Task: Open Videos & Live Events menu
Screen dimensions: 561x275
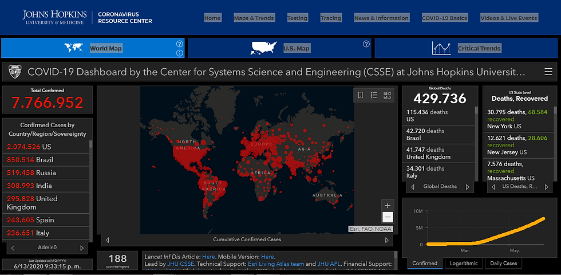Action: (509, 18)
